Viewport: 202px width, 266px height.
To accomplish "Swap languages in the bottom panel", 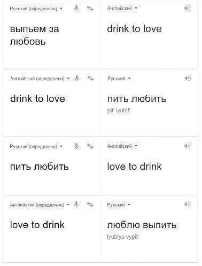I will click(90, 204).
